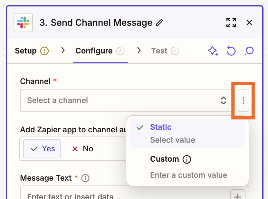Image resolution: width=268 pixels, height=199 pixels.
Task: Click the search icon in the step header
Action: (249, 51)
